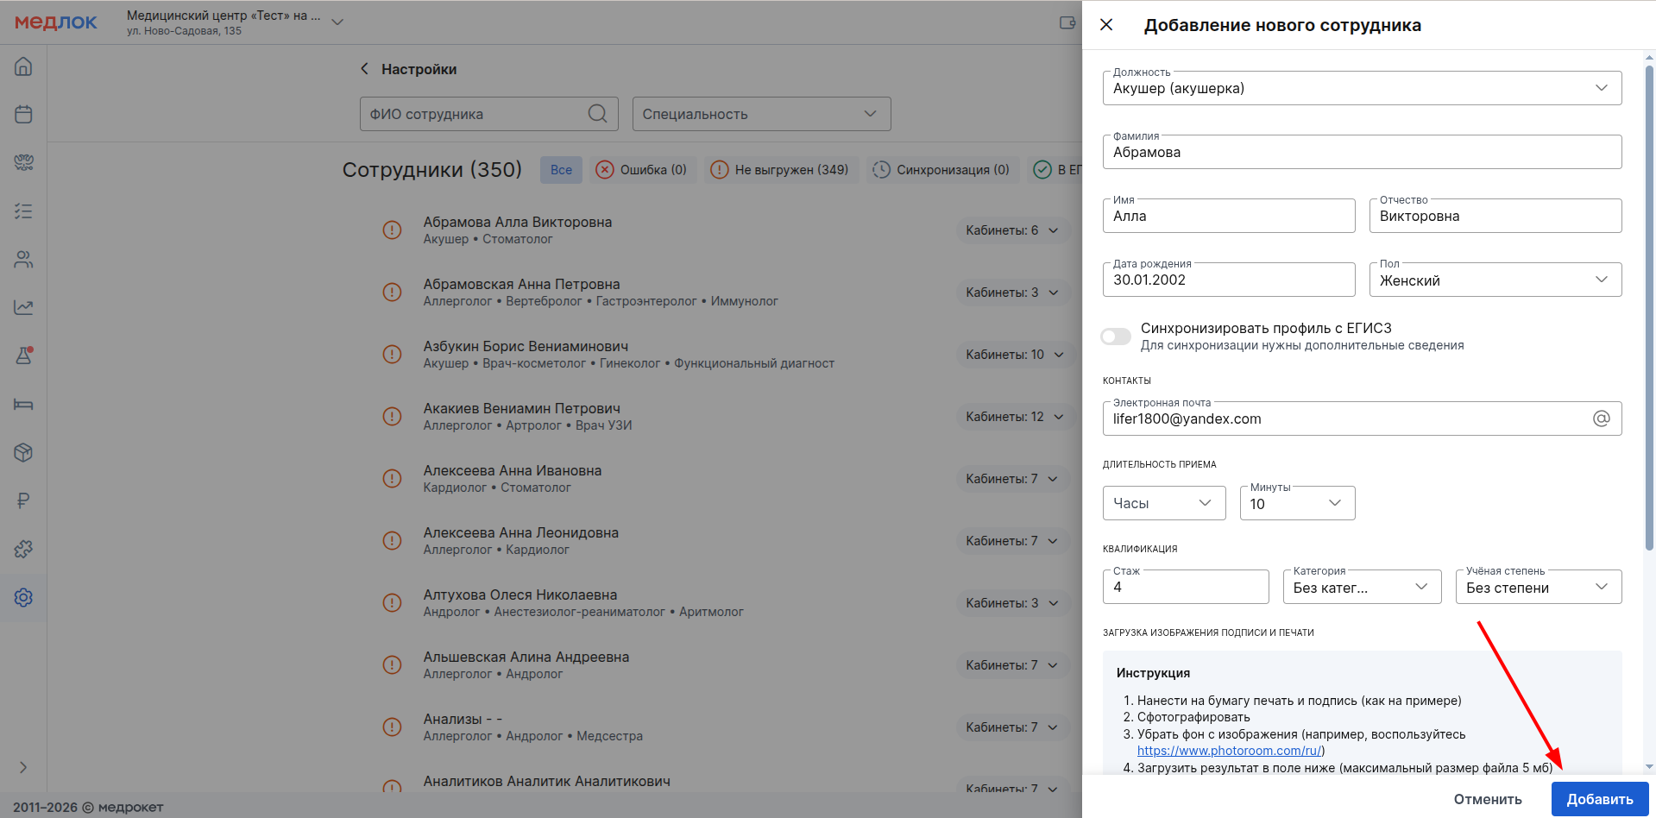Select the Не выгружен (349) filter tab
The width and height of the screenshot is (1656, 818).
click(x=780, y=170)
